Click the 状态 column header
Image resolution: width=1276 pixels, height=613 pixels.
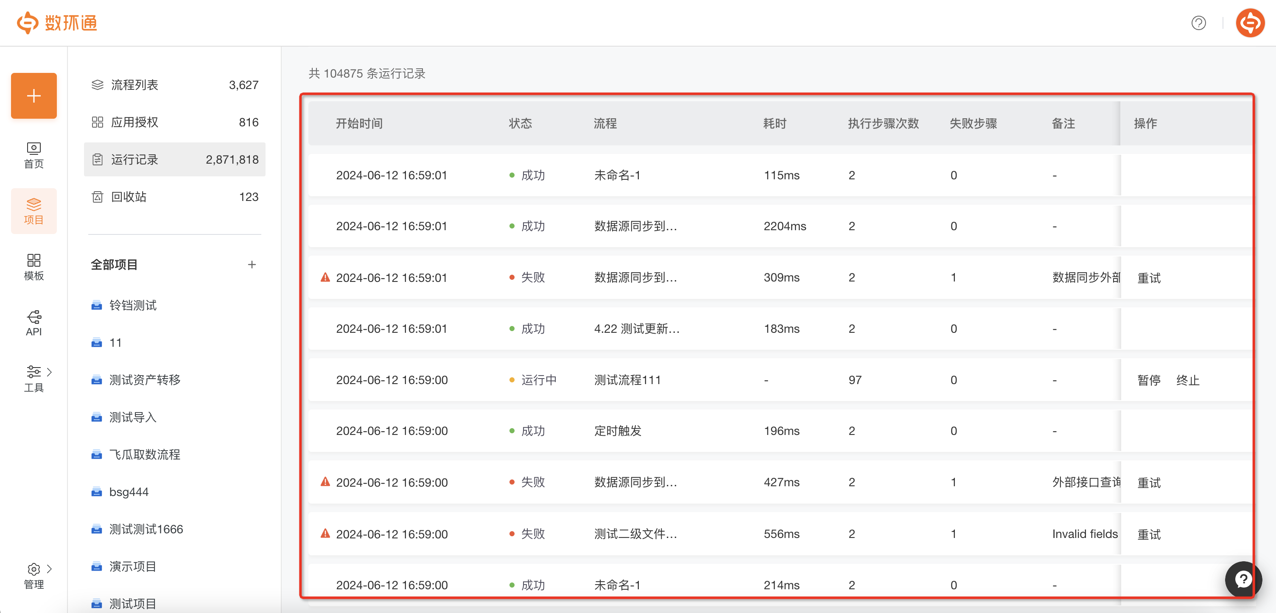(520, 123)
